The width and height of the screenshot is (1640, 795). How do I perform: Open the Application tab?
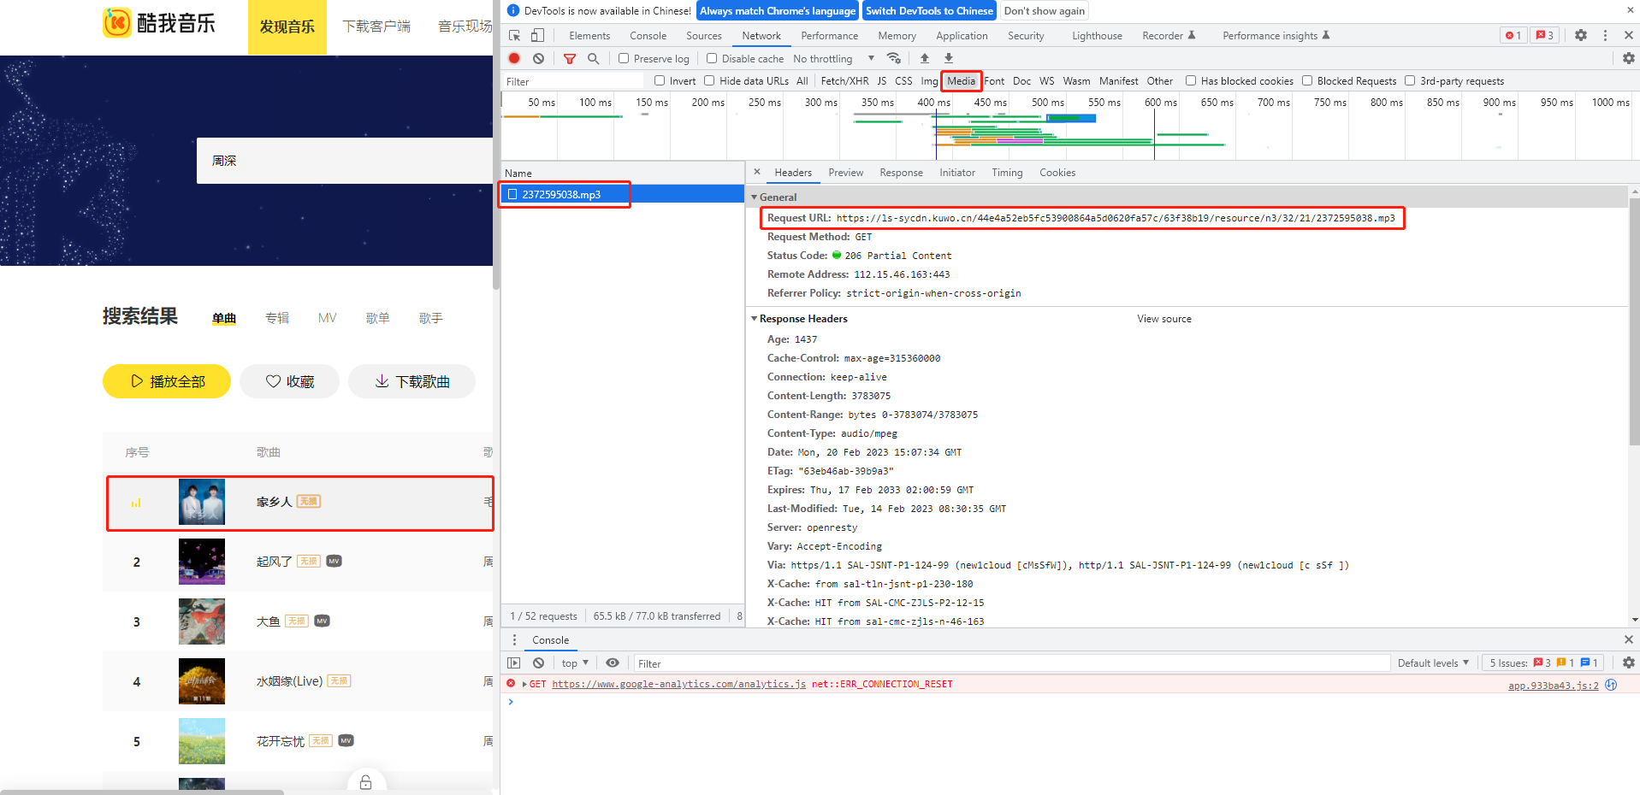coord(962,35)
